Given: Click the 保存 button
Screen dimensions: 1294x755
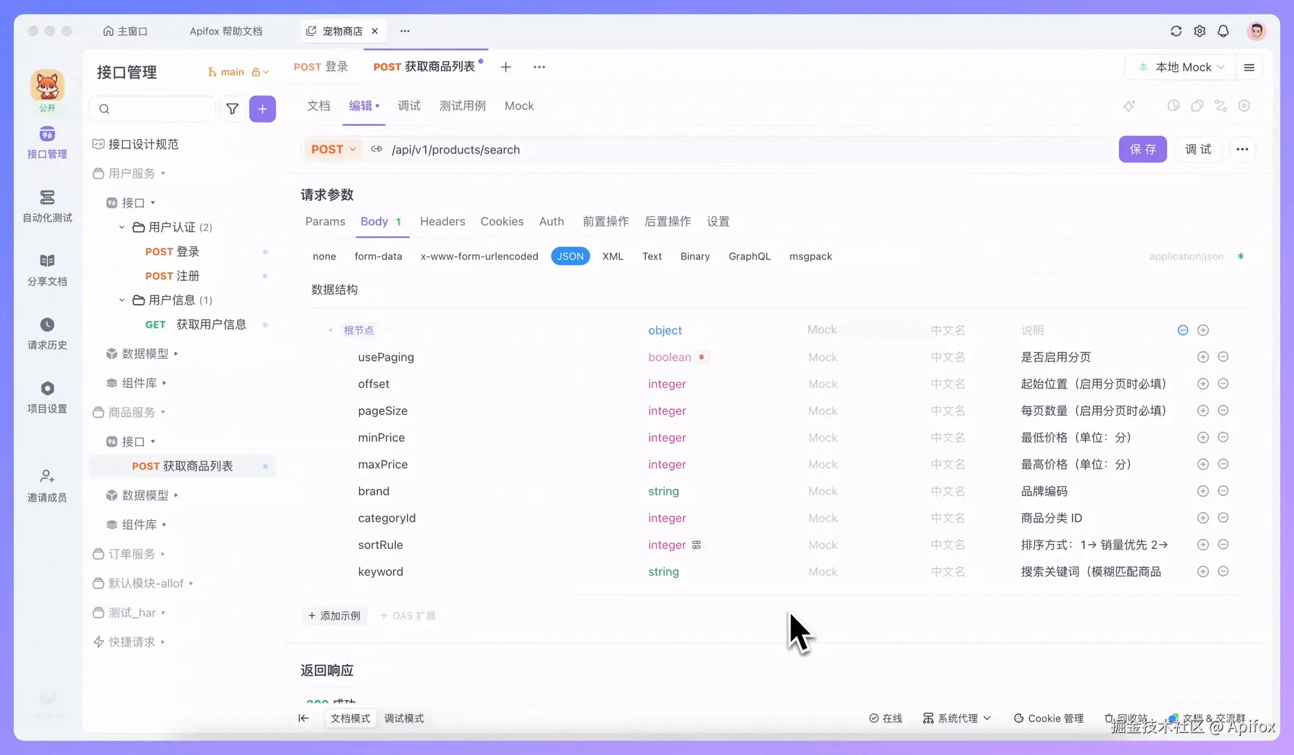Looking at the screenshot, I should click(1142, 149).
